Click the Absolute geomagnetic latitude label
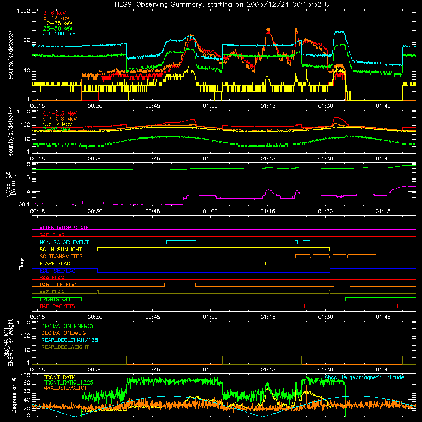422x422 pixels. [365, 378]
